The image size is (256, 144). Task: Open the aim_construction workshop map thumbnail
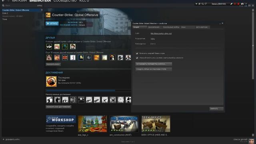(x=124, y=124)
